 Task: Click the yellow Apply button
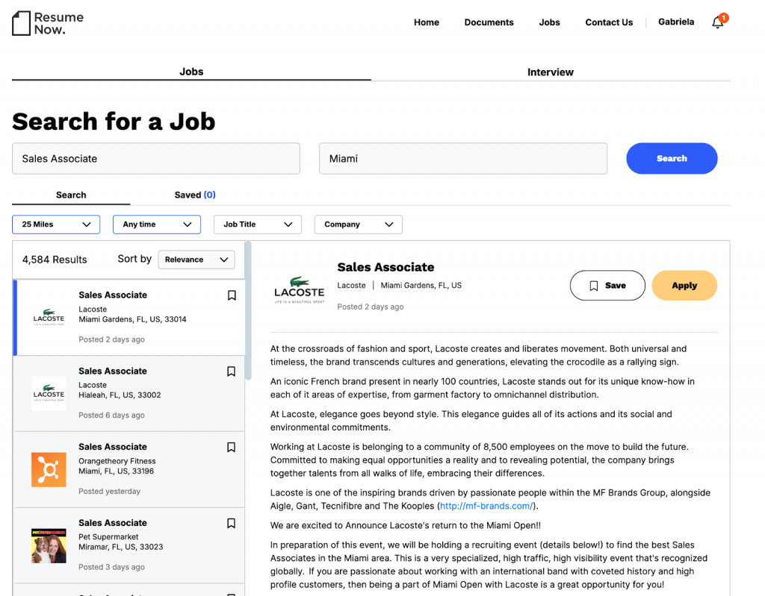coord(684,286)
